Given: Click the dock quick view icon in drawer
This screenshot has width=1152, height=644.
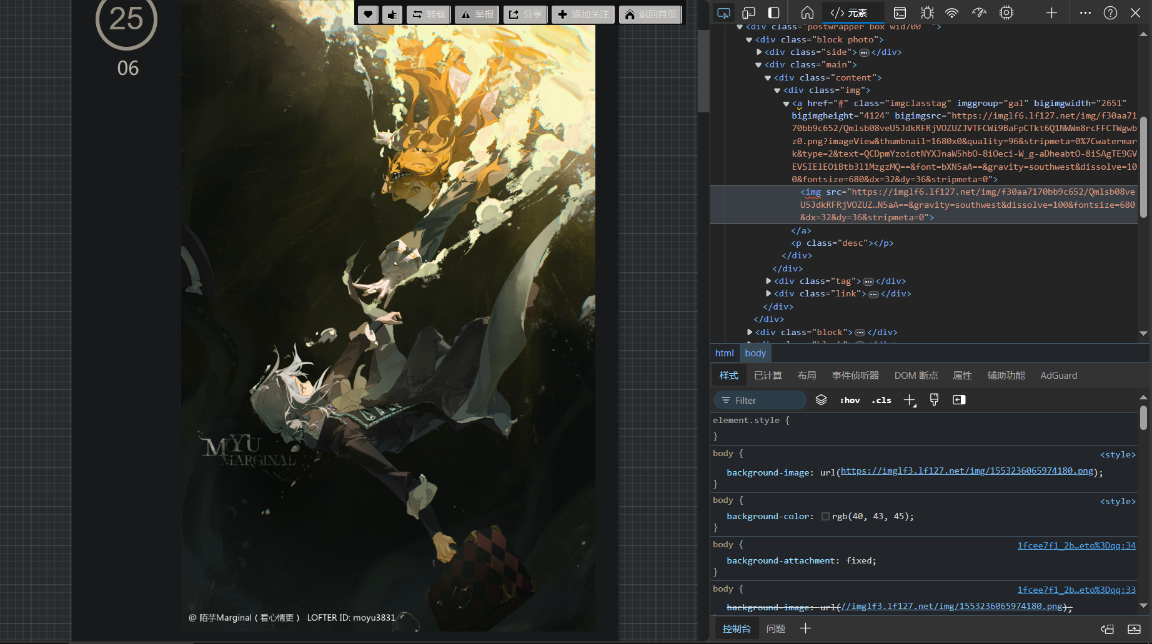Looking at the screenshot, I should 1107,629.
